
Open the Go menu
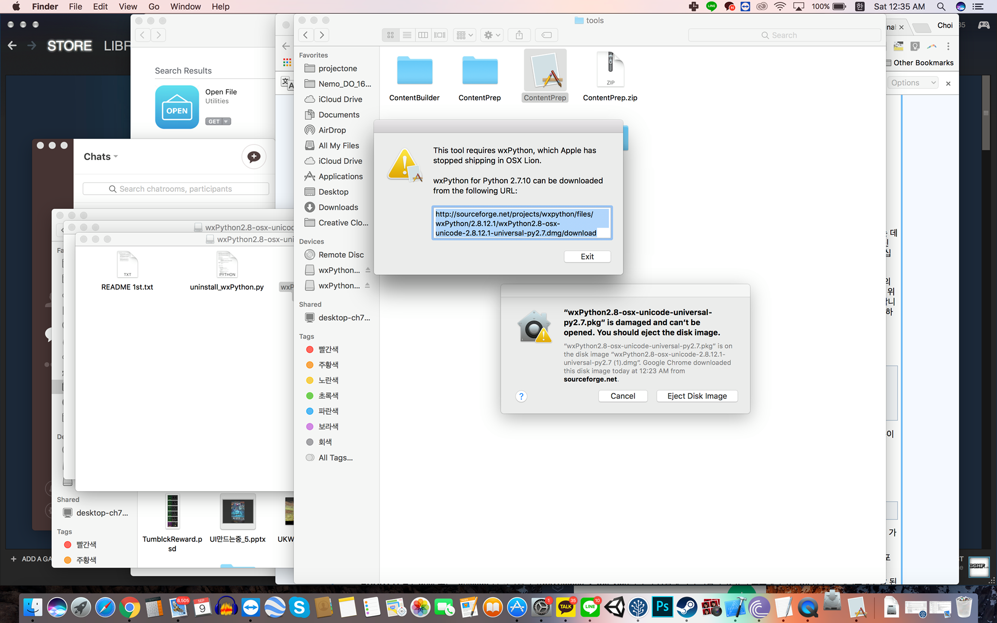point(154,6)
